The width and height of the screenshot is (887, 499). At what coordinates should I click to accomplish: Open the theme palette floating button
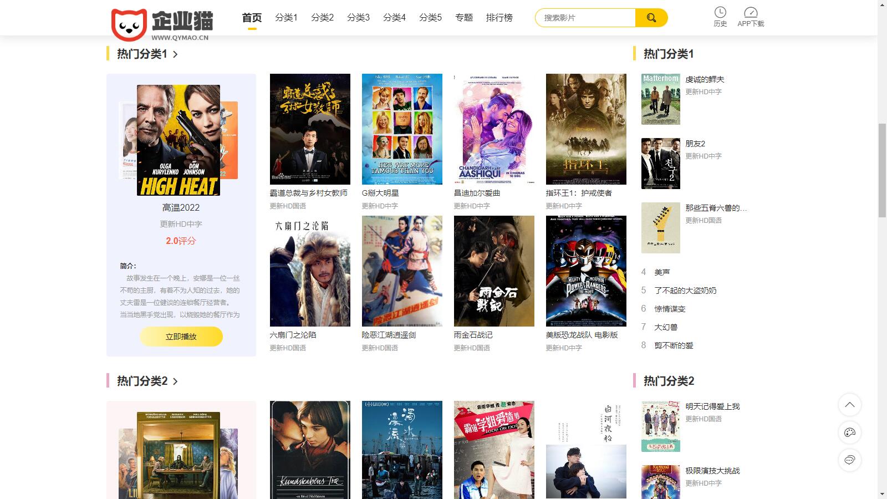pos(850,432)
